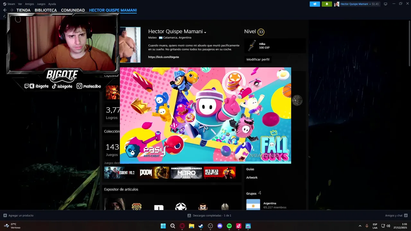Image resolution: width=411 pixels, height=231 pixels.
Task: Open Opera browser from the taskbar
Action: tap(182, 226)
